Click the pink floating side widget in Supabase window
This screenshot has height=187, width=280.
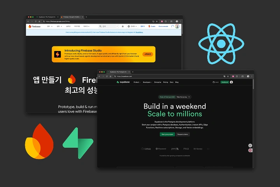250,150
